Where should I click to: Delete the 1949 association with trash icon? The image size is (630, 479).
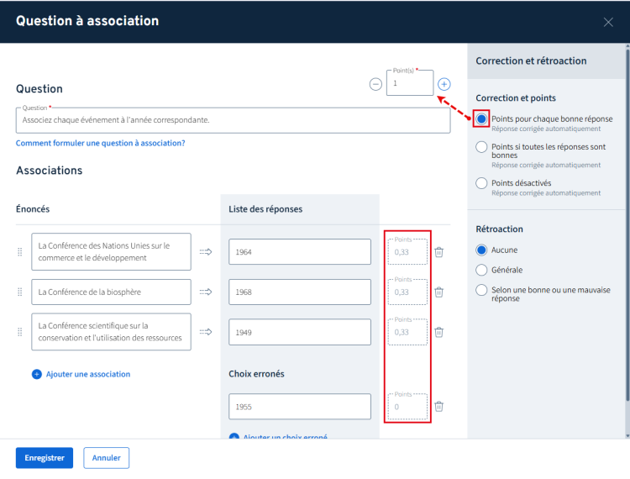coord(438,332)
